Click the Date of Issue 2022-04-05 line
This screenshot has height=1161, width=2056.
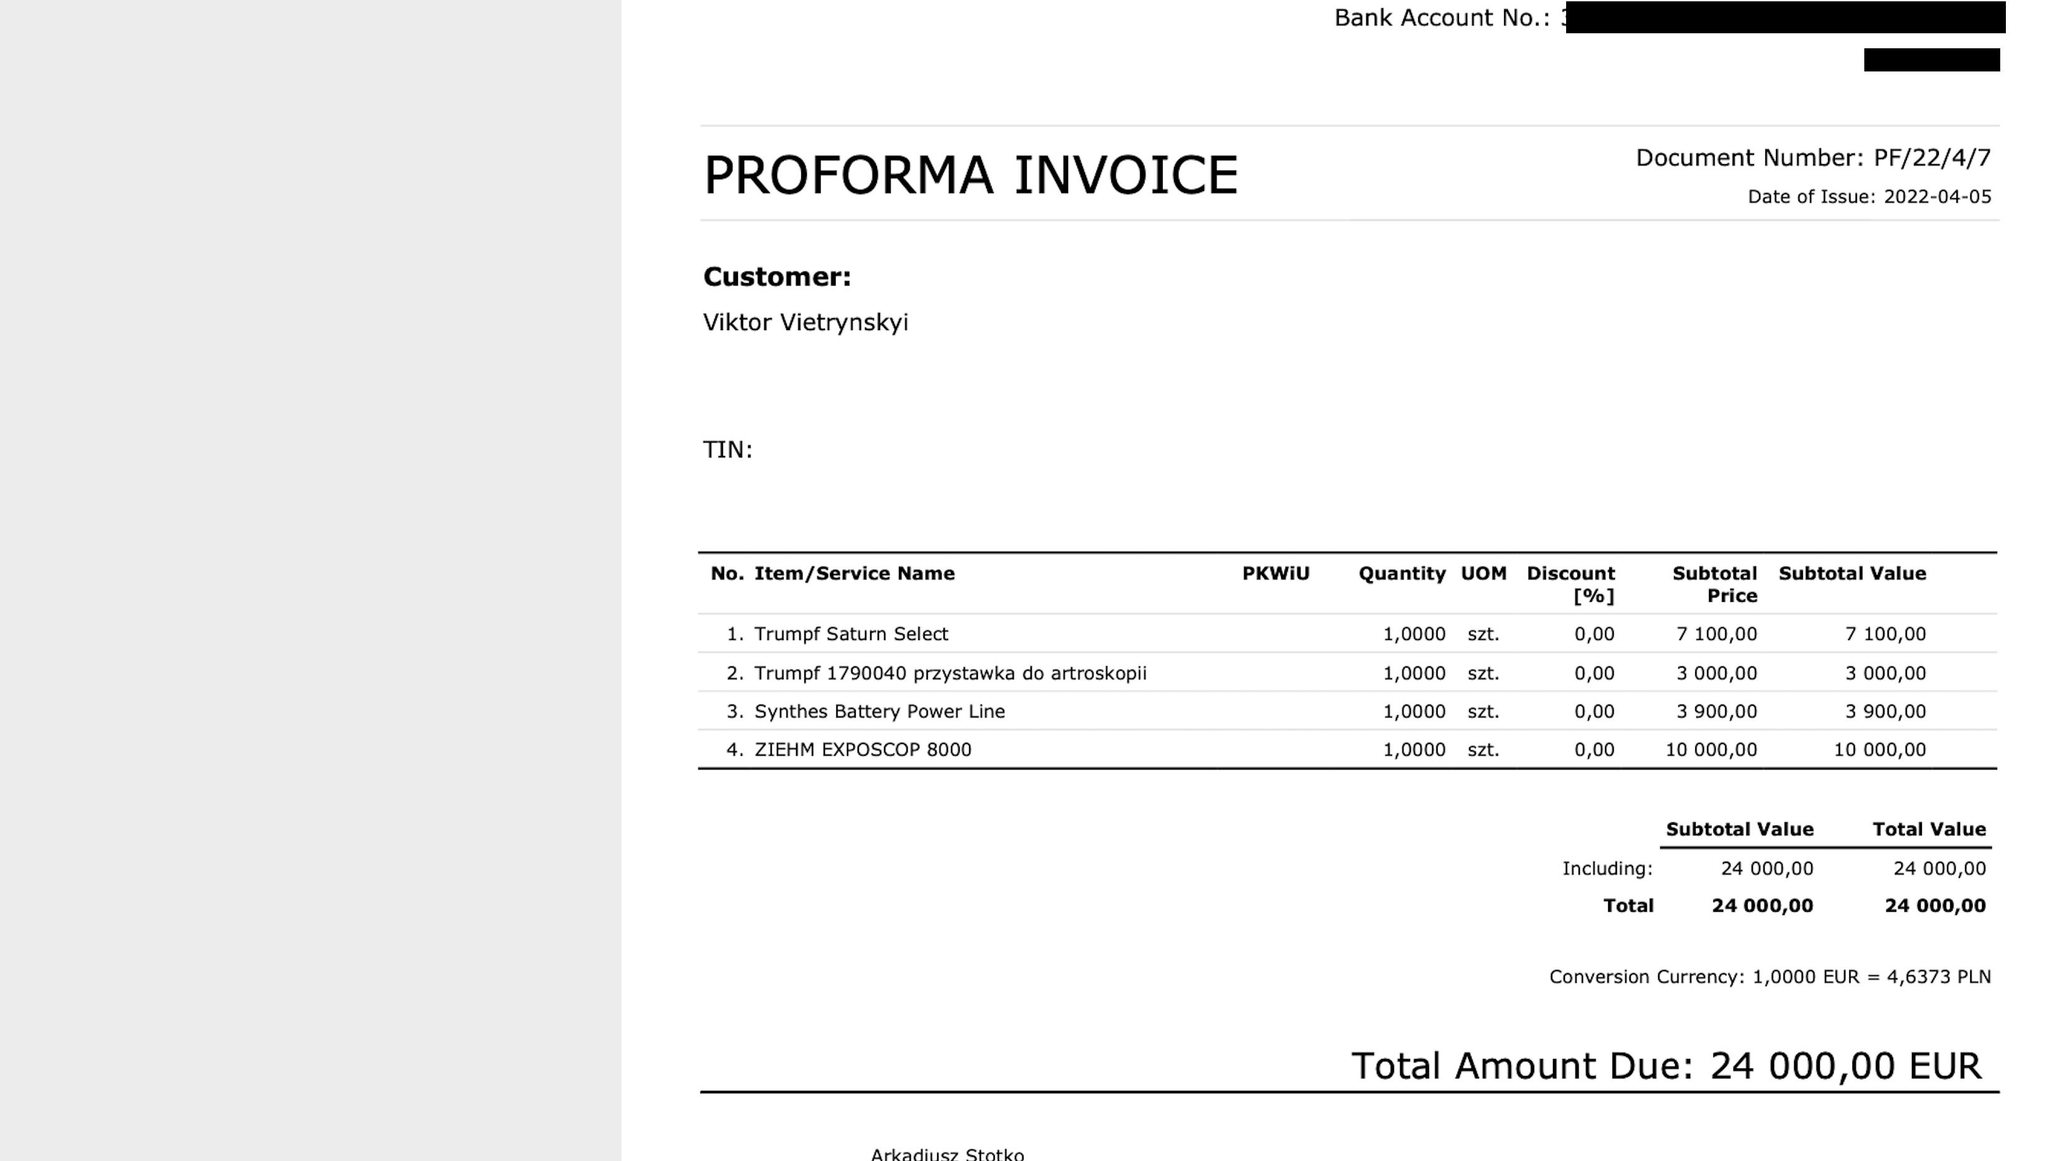click(x=1869, y=197)
